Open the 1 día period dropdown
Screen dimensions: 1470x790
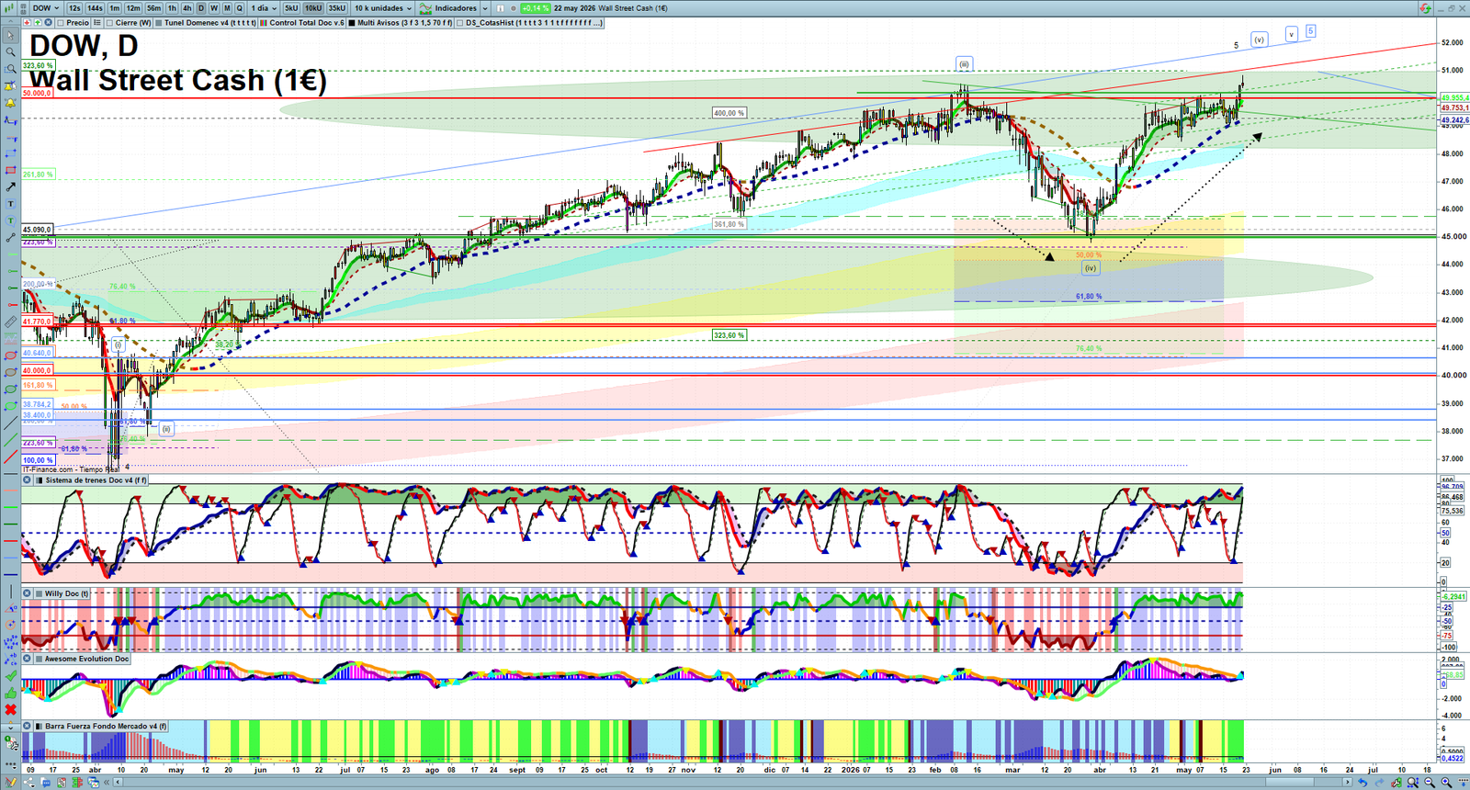(x=264, y=8)
